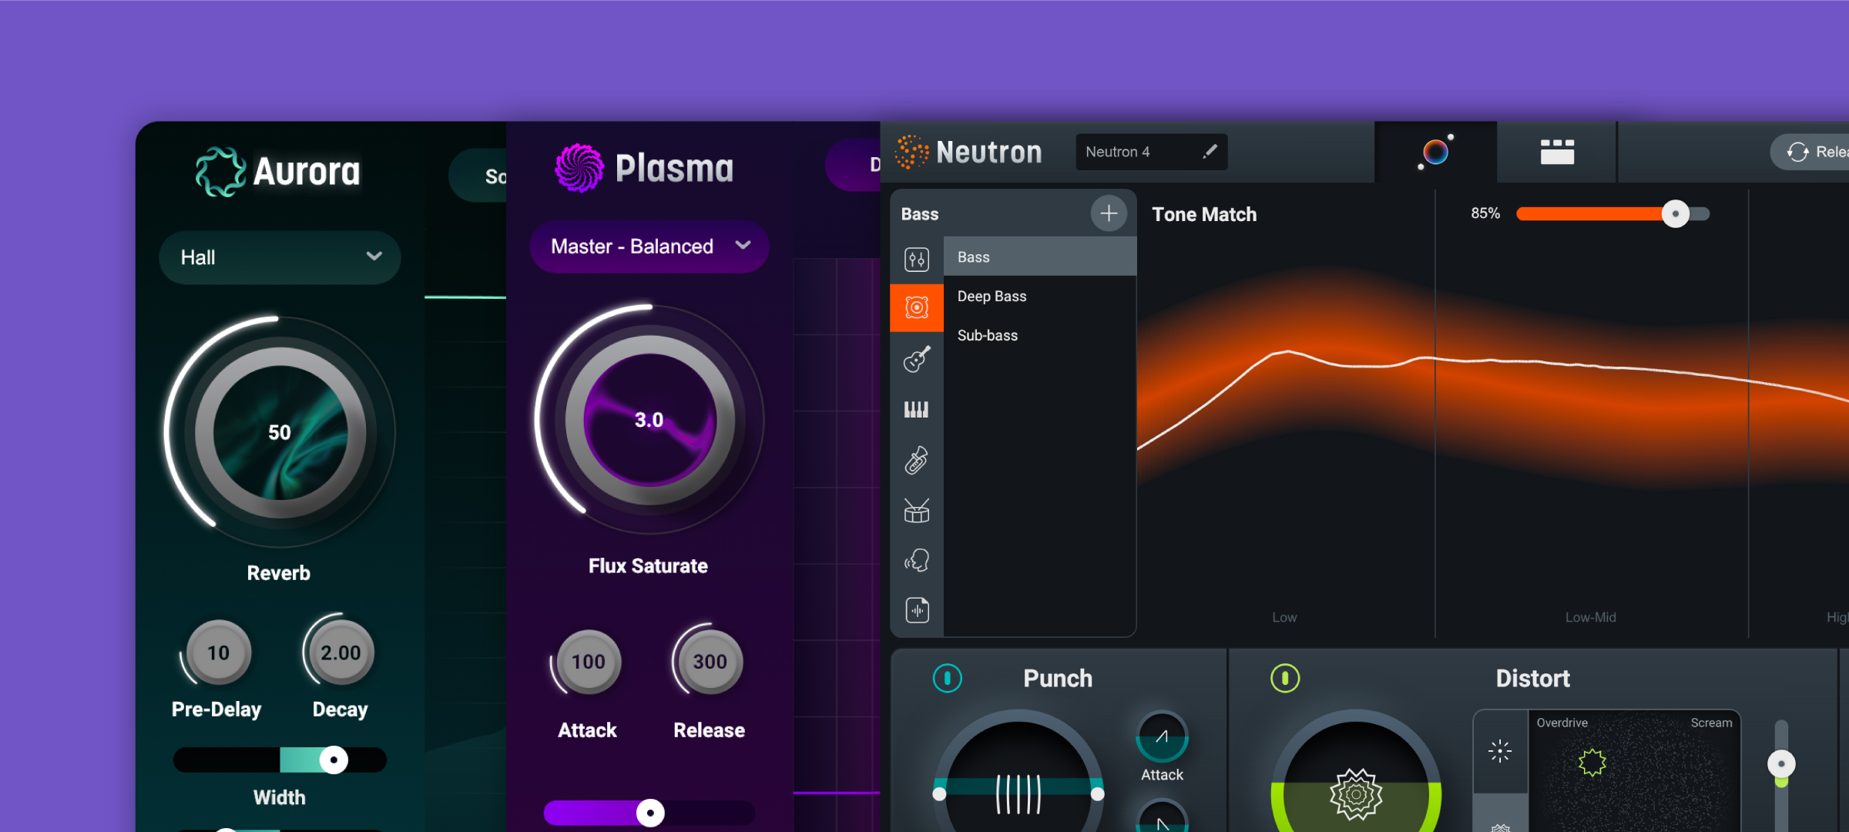Click the Plasma Release knob showing 300
Image resolution: width=1849 pixels, height=832 pixels.
click(x=710, y=662)
